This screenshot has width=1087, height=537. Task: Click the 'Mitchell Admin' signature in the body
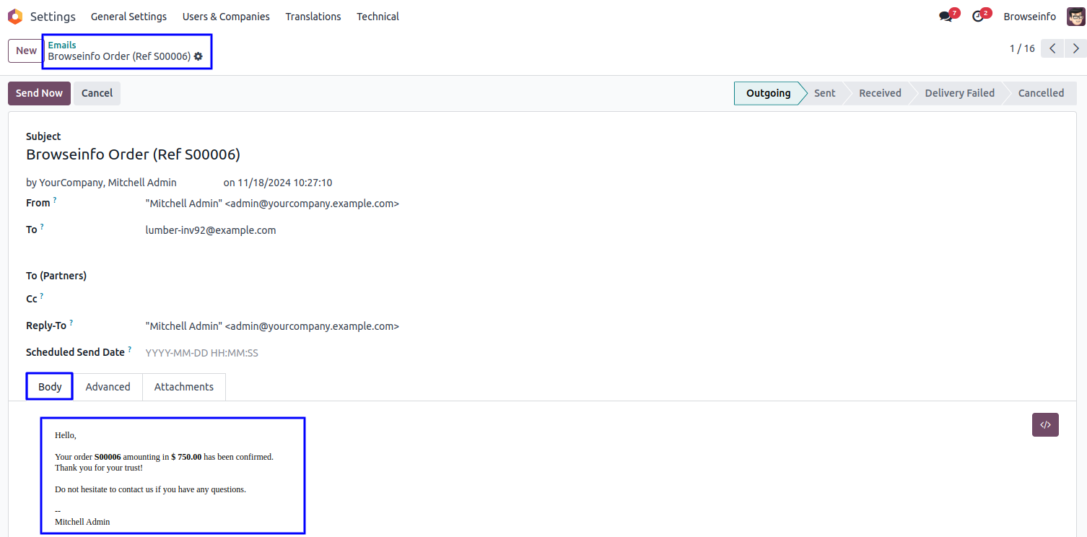[82, 521]
